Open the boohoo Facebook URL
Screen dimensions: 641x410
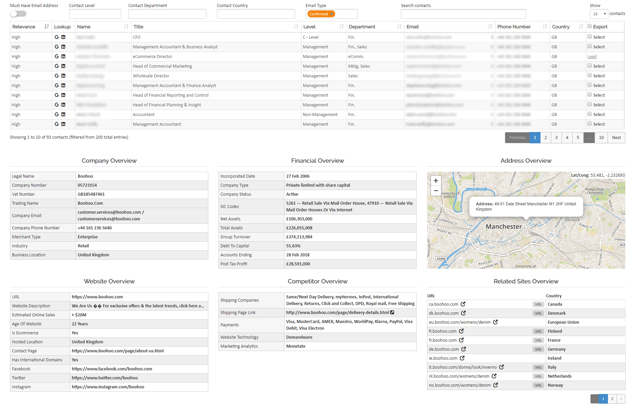pyautogui.click(x=112, y=369)
